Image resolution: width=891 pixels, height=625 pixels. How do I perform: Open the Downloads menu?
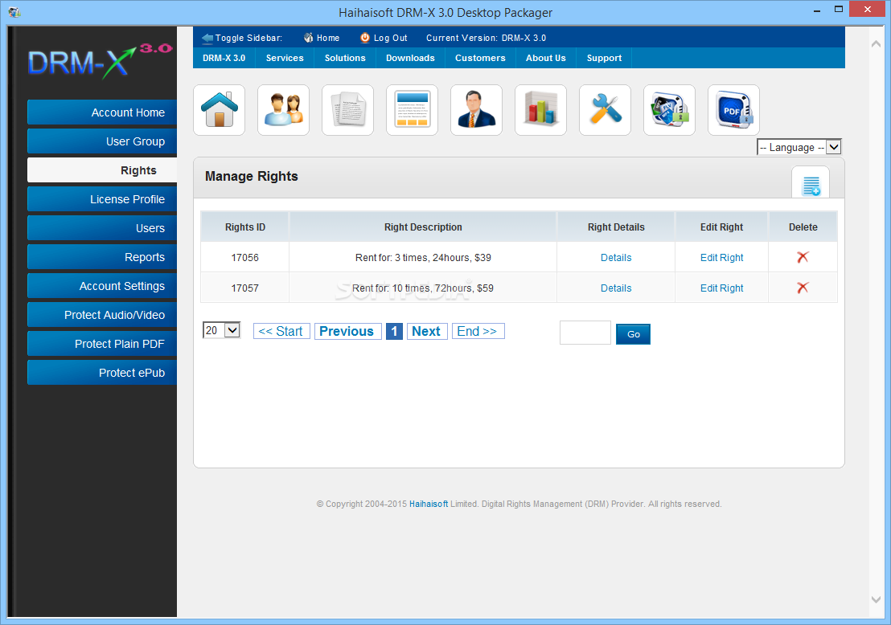pos(410,58)
